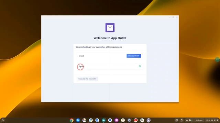Click the screen capture tray icon
220x123 pixels.
tap(176, 120)
